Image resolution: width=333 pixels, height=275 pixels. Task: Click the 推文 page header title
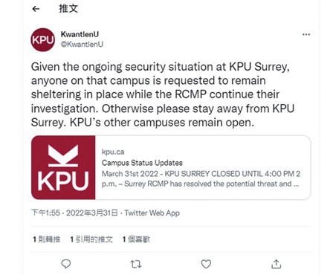click(68, 9)
